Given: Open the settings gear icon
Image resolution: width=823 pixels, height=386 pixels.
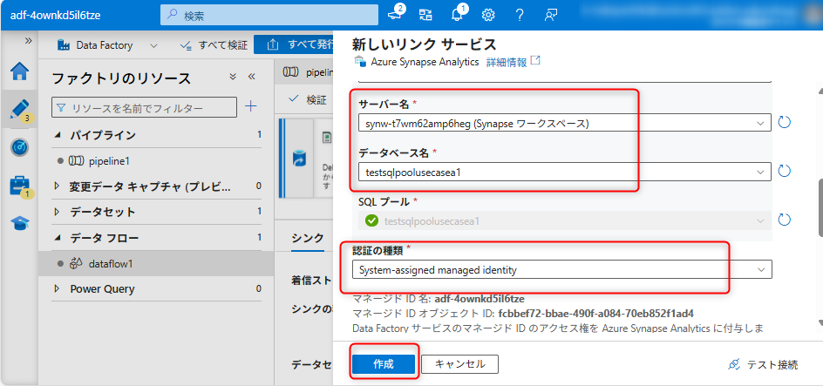Looking at the screenshot, I should (488, 15).
